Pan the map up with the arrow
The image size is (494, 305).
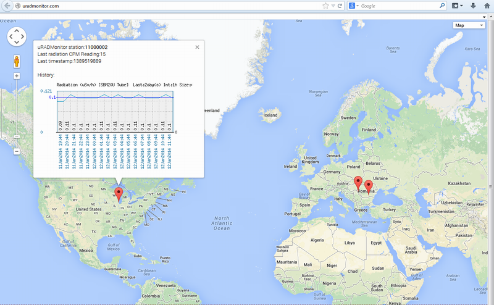[x=17, y=31]
